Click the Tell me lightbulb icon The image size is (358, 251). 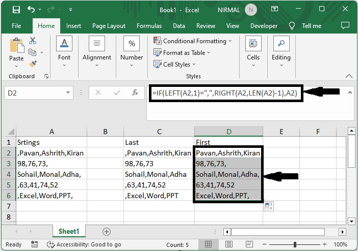coord(292,26)
